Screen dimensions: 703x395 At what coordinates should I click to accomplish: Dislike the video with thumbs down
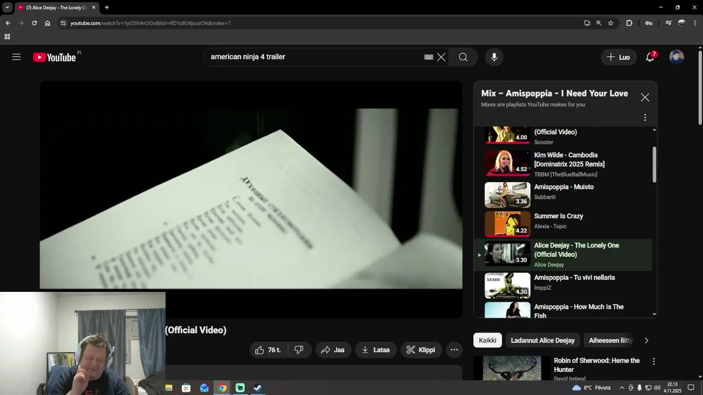[x=299, y=350]
